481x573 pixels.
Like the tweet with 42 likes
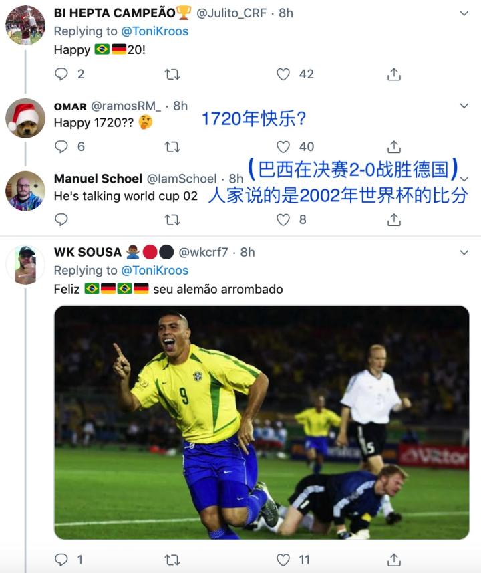click(x=283, y=74)
